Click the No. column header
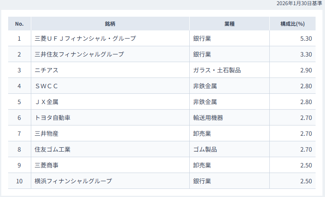 (x=19, y=24)
